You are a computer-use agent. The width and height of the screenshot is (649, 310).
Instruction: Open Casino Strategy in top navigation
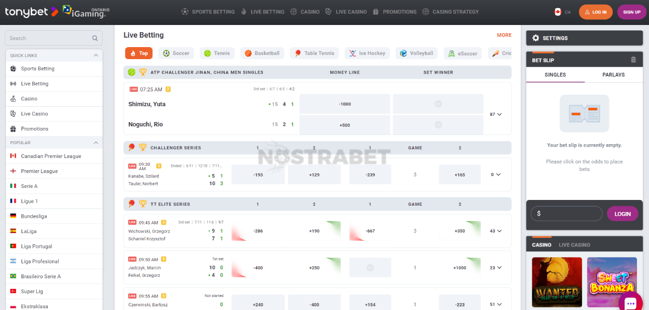[450, 12]
